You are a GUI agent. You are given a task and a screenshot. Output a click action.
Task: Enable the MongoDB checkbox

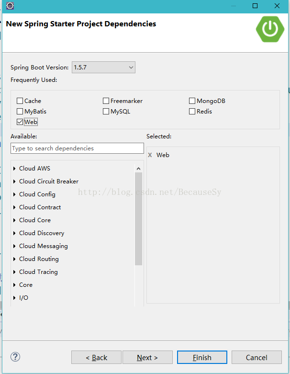point(192,101)
